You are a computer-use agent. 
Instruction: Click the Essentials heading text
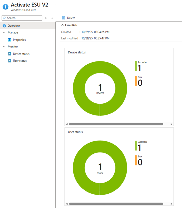point(71,25)
